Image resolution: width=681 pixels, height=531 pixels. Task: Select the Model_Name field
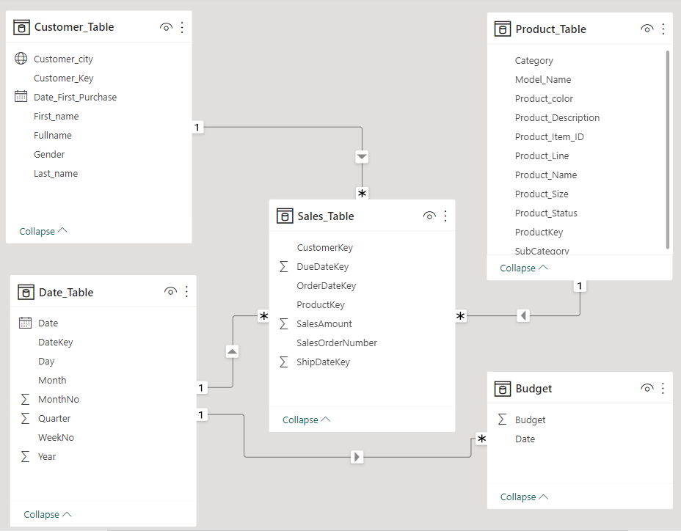pyautogui.click(x=543, y=79)
